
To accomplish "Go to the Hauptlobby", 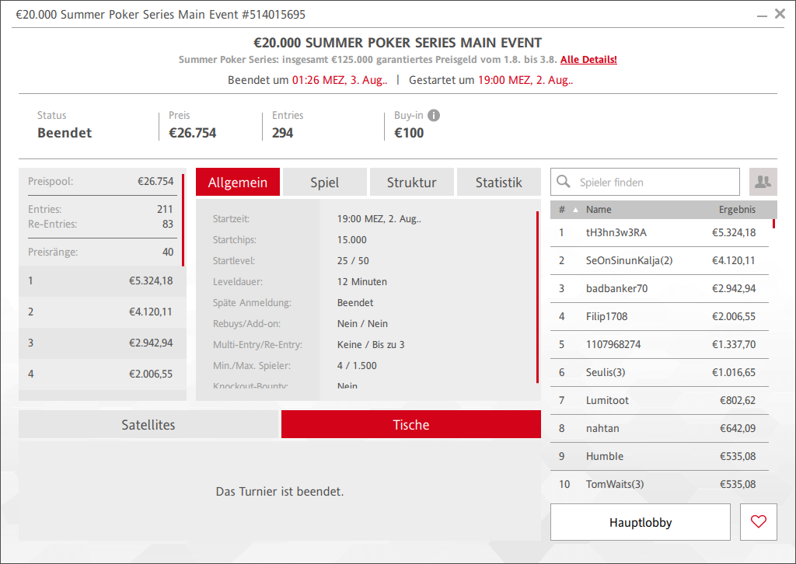I will pyautogui.click(x=641, y=522).
